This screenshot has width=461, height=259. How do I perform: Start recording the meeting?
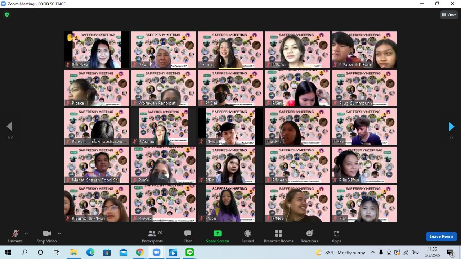point(247,237)
